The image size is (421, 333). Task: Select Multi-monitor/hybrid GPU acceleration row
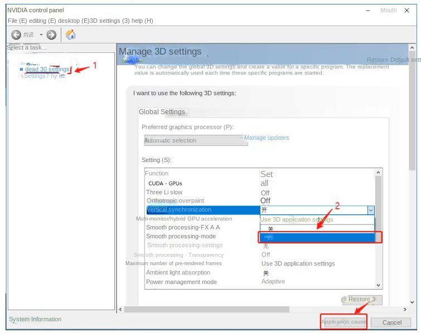[184, 219]
